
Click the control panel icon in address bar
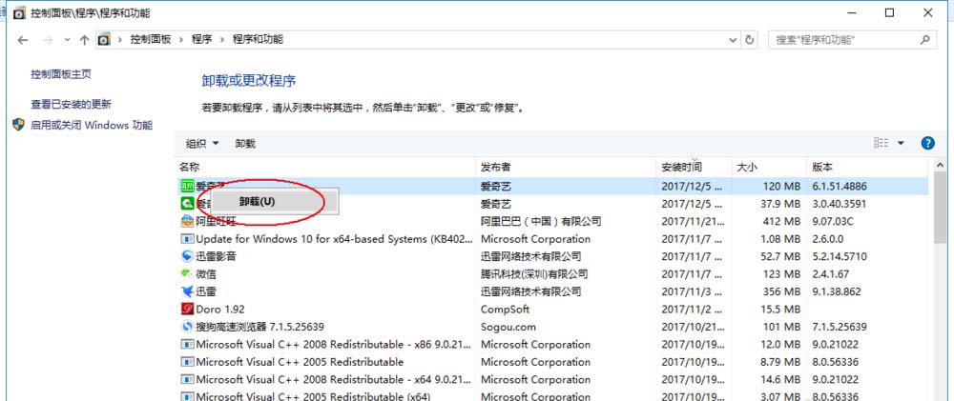(105, 39)
